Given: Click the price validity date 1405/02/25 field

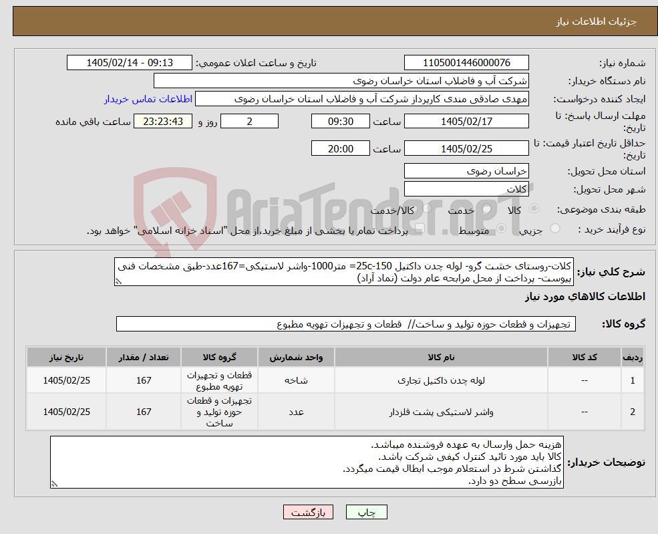Looking at the screenshot, I should tap(466, 148).
